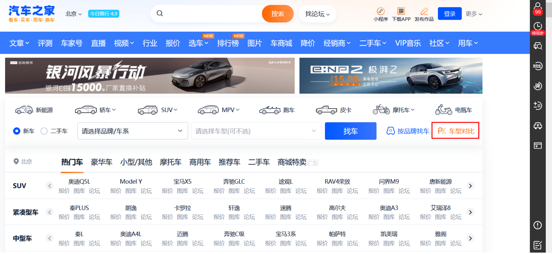Click the PK 车型对比 link

click(x=455, y=131)
